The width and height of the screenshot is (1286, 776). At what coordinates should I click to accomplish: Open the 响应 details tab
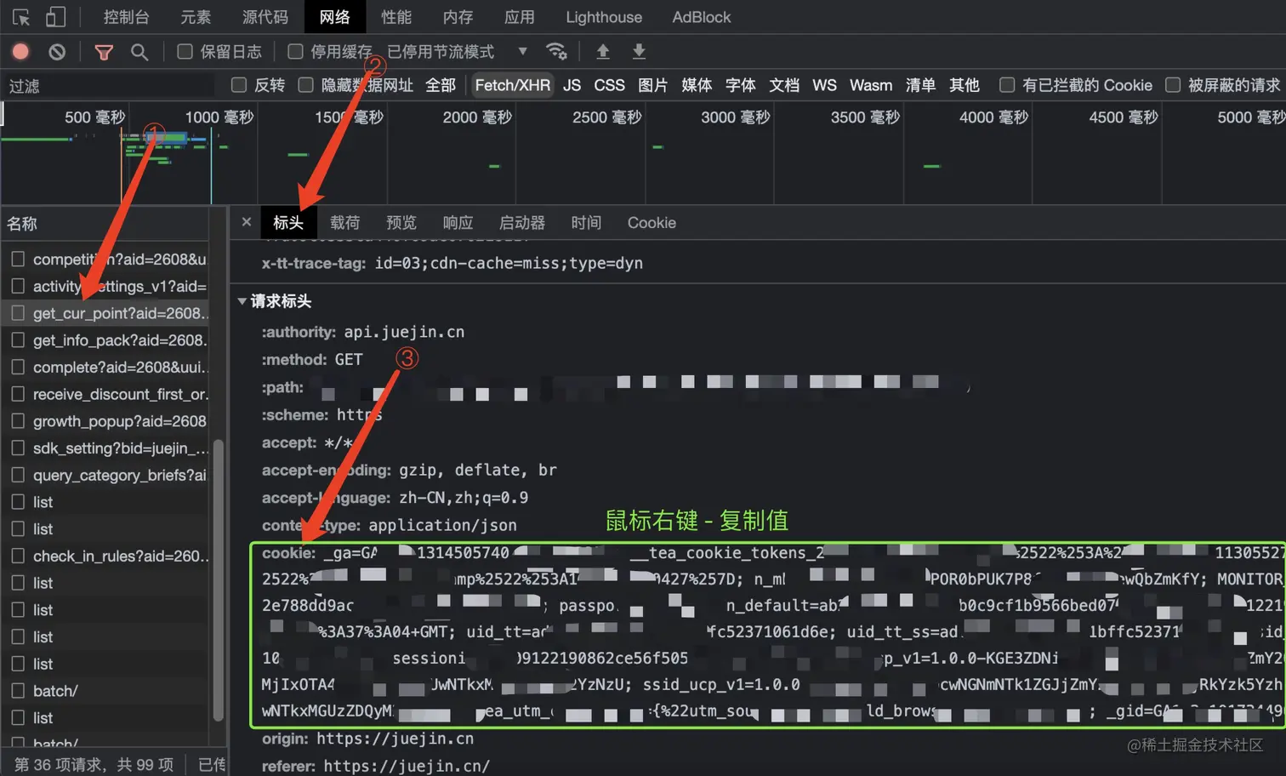tap(458, 223)
